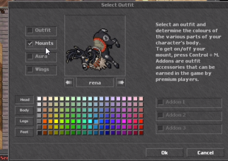
Task: Pick the light gray swatch starting the second row
Action: 39,104
